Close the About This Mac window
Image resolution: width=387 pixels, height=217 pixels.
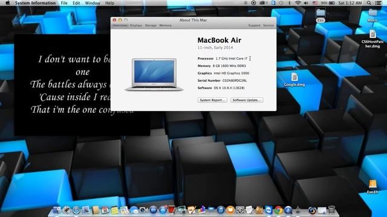[114, 20]
